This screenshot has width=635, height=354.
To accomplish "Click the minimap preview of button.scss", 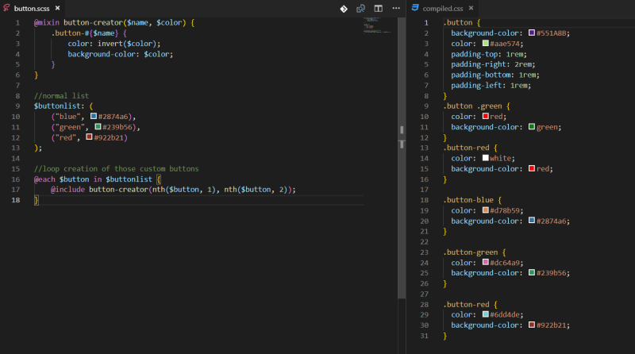I will pos(376,25).
